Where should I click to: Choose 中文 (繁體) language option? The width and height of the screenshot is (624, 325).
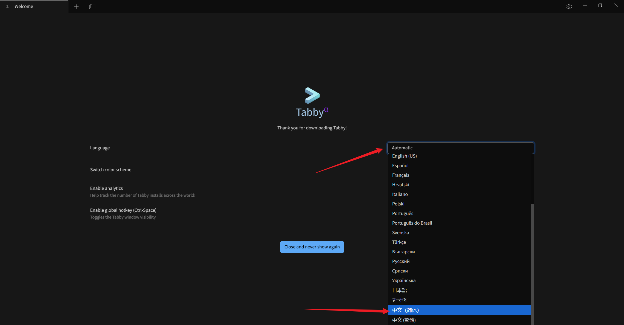pos(459,320)
